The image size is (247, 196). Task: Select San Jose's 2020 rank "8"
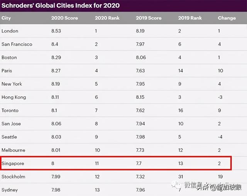click(96, 124)
